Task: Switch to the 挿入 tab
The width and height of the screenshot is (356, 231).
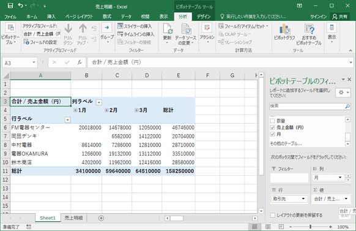Action: tap(51, 17)
